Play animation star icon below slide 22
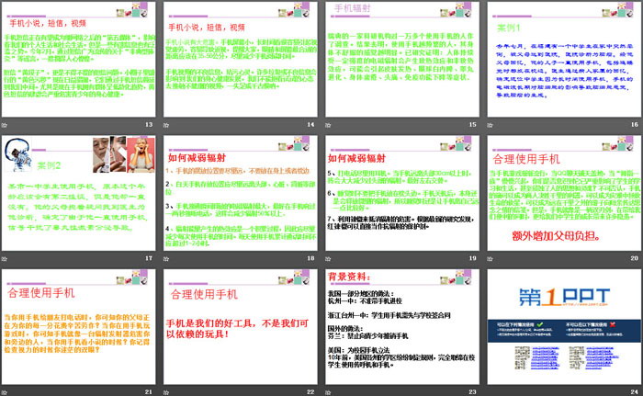 (x=166, y=392)
